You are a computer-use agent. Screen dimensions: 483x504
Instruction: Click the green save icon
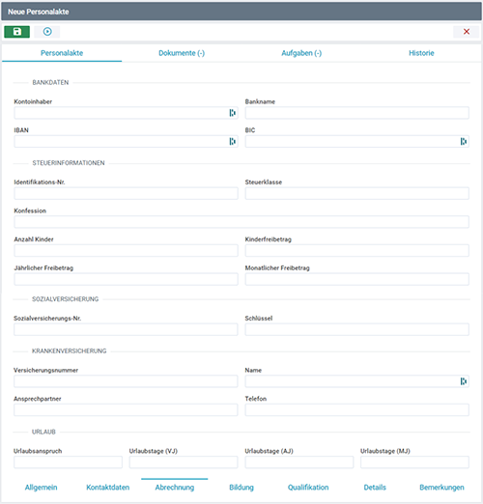click(16, 32)
